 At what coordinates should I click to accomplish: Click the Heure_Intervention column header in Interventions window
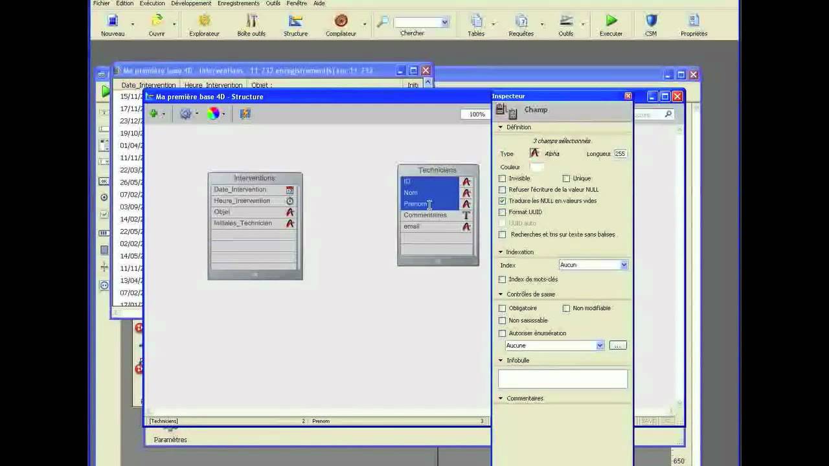coord(213,85)
